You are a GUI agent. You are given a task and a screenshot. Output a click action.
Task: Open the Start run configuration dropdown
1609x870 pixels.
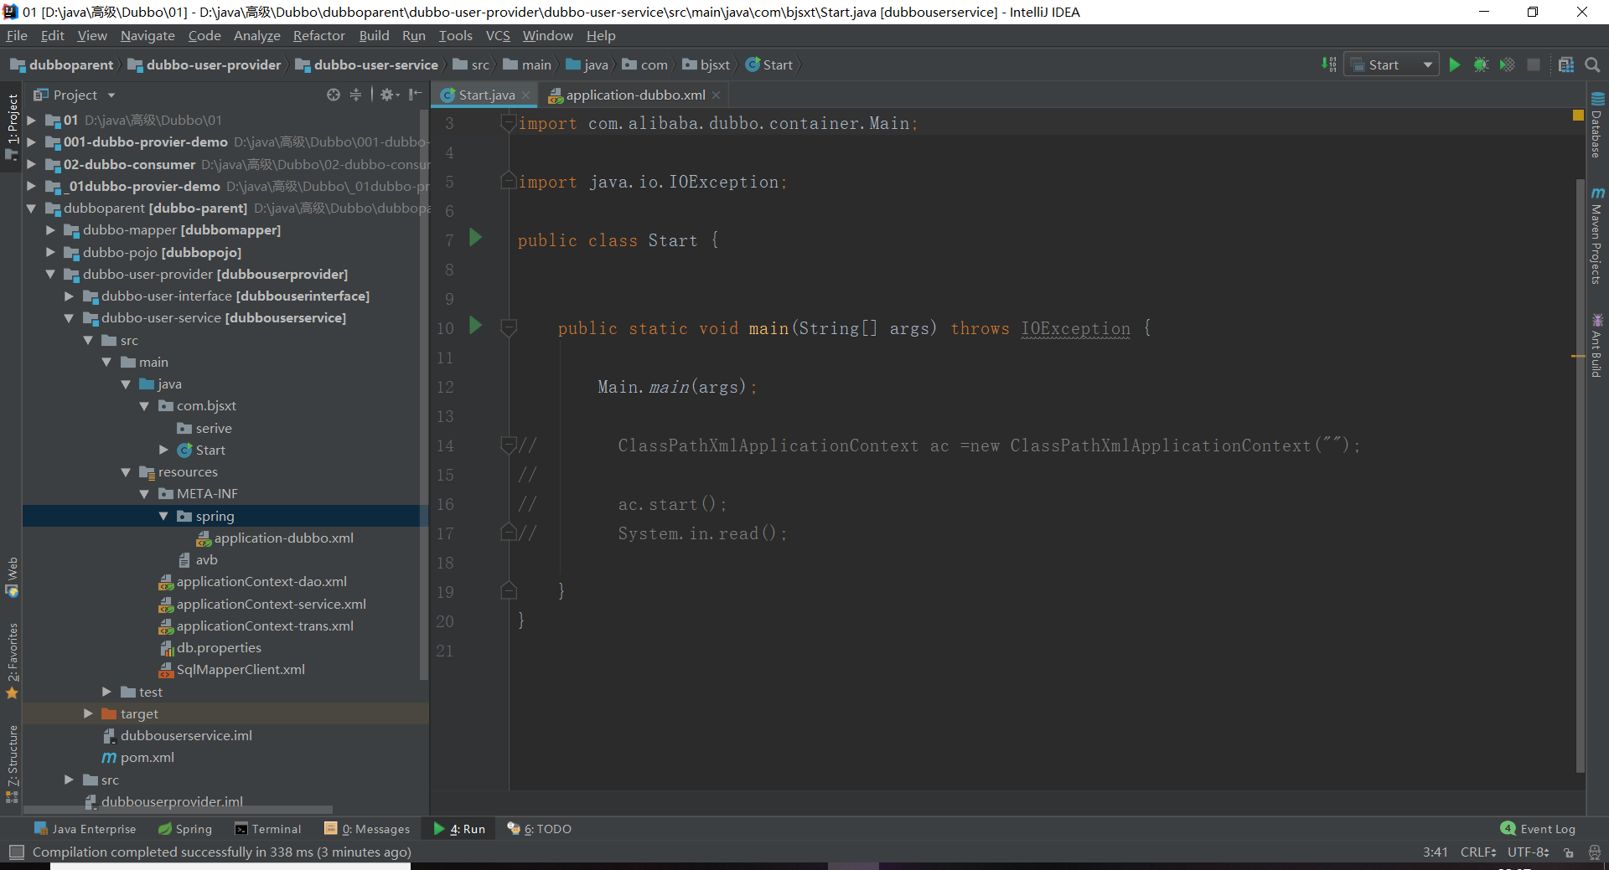1391,64
